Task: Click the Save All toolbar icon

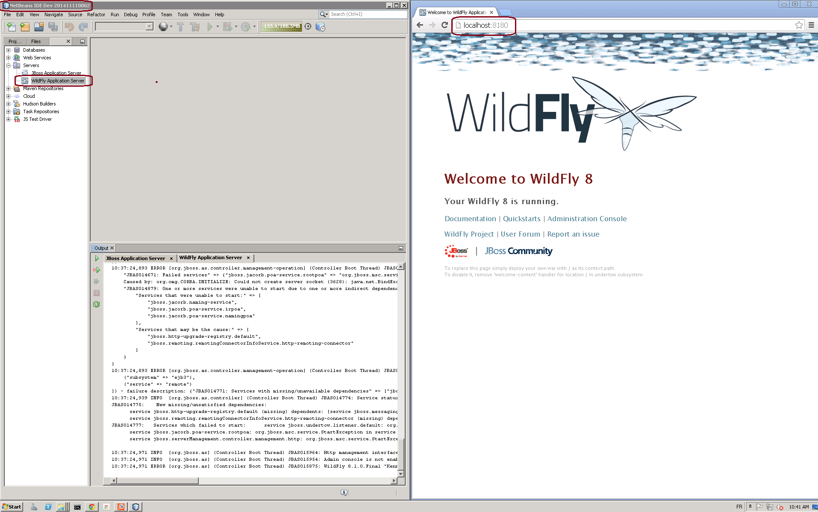Action: point(53,27)
